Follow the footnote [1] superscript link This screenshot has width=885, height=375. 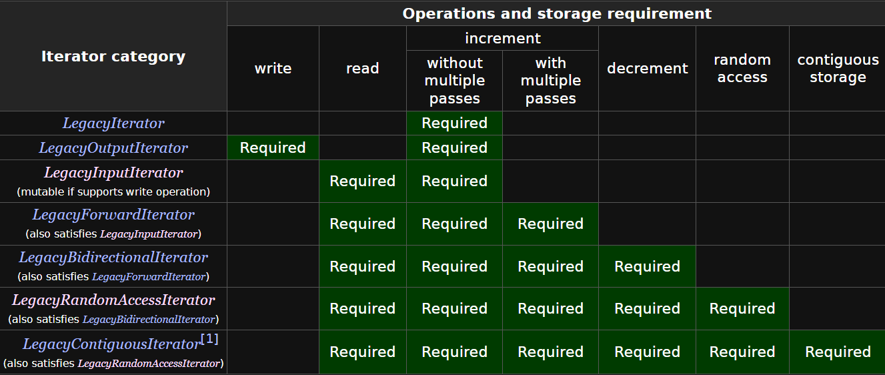(x=209, y=339)
